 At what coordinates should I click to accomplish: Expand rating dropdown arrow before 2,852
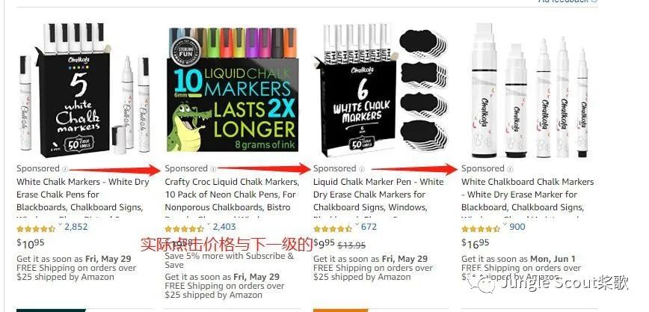(60, 225)
